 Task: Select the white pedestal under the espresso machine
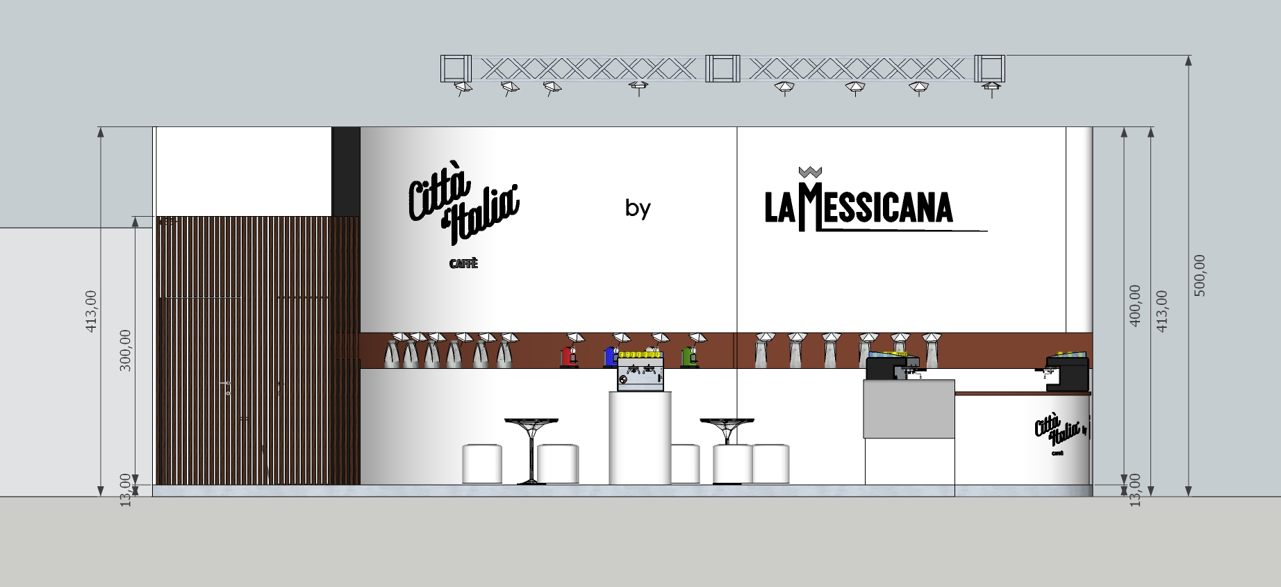[640, 438]
